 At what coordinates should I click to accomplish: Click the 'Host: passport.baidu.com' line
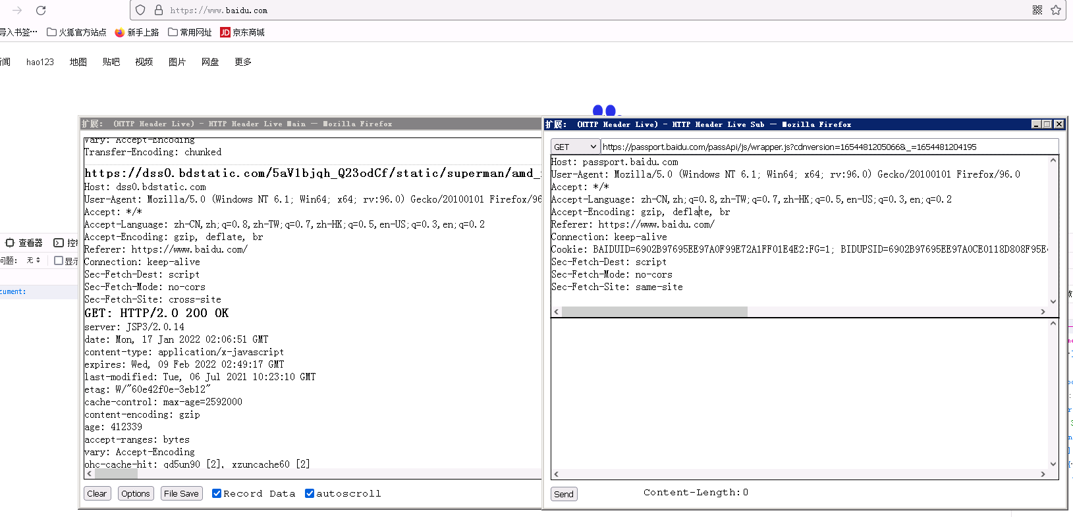(x=615, y=162)
